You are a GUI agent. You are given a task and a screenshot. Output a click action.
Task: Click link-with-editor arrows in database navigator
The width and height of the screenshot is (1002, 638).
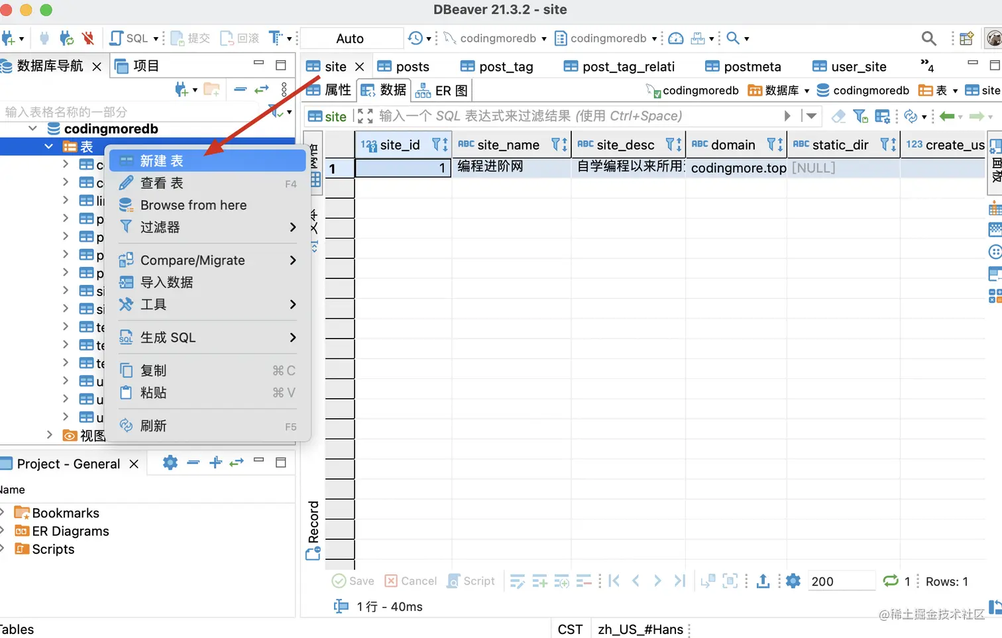tap(262, 89)
